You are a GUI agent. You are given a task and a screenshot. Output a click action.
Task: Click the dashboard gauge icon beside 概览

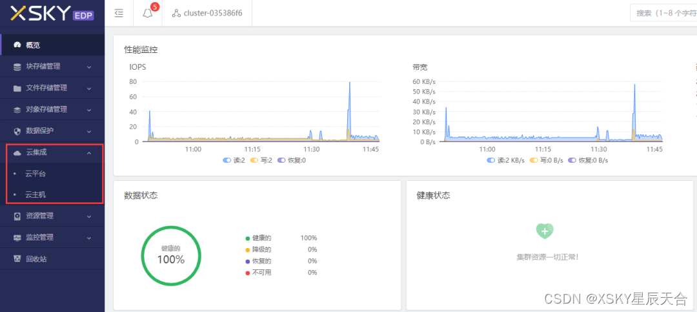pos(17,45)
